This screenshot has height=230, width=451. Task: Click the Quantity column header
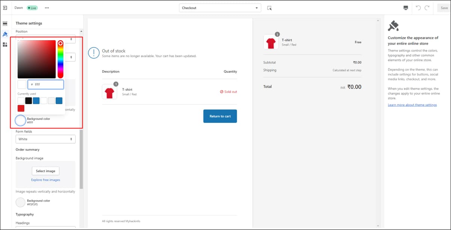230,71
